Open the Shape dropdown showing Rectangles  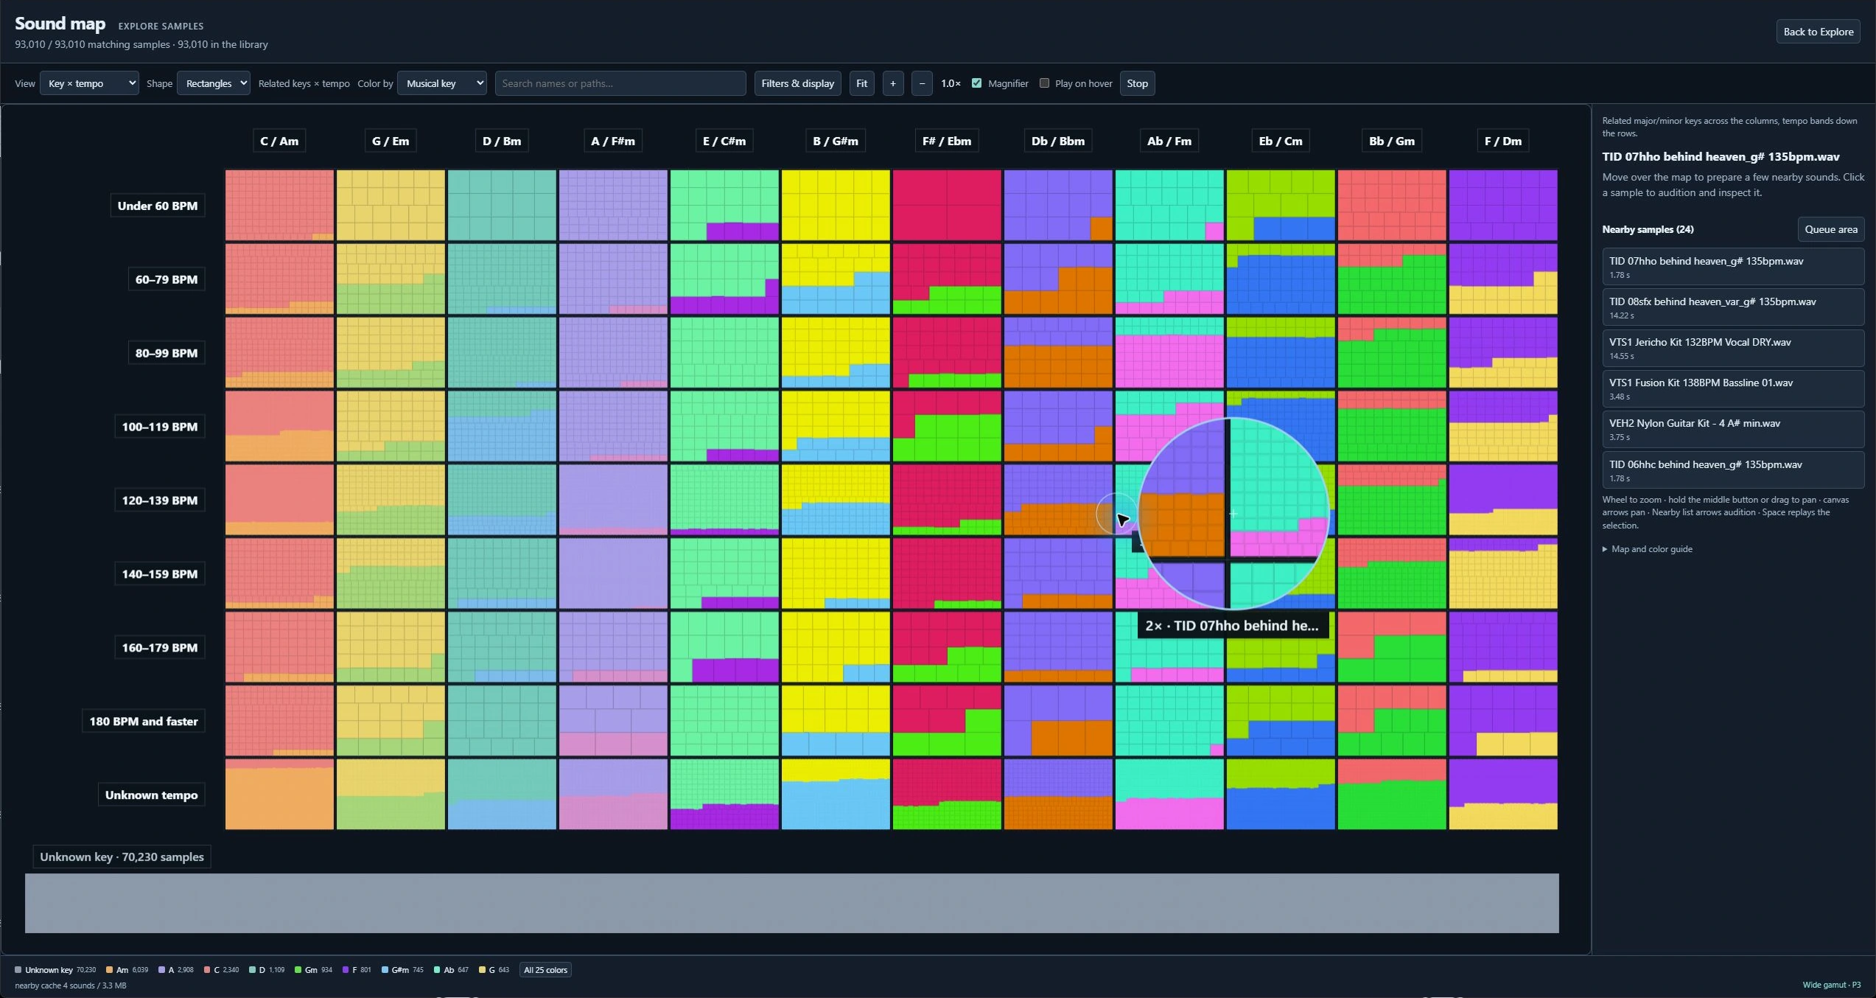(214, 83)
